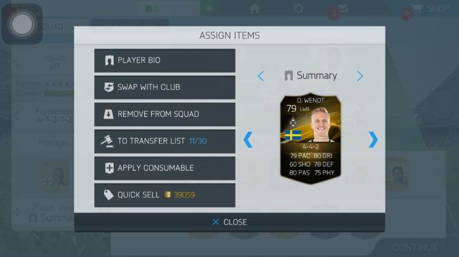Quick sell player for 39059 coins

pos(165,195)
